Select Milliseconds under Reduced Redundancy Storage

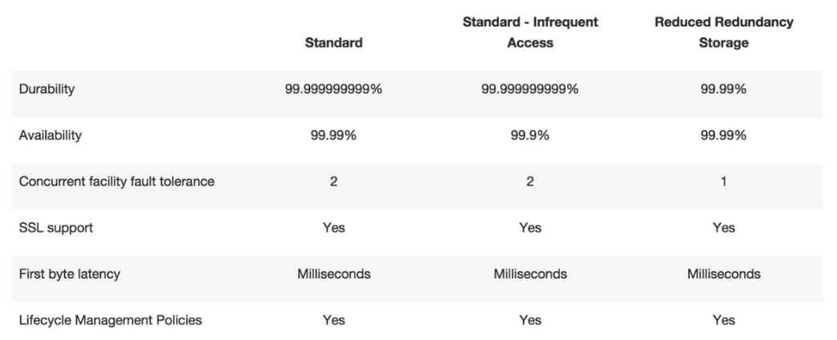click(723, 274)
